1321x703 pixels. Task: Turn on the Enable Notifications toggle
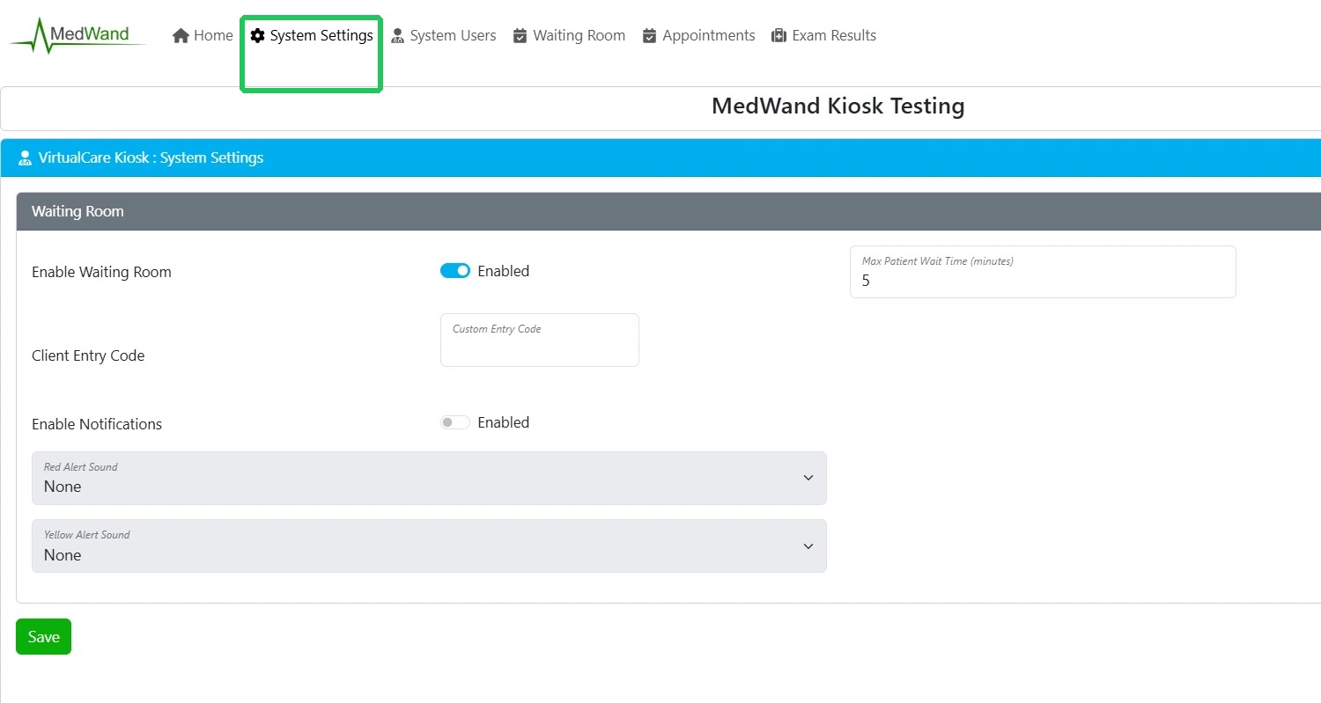[x=455, y=422]
